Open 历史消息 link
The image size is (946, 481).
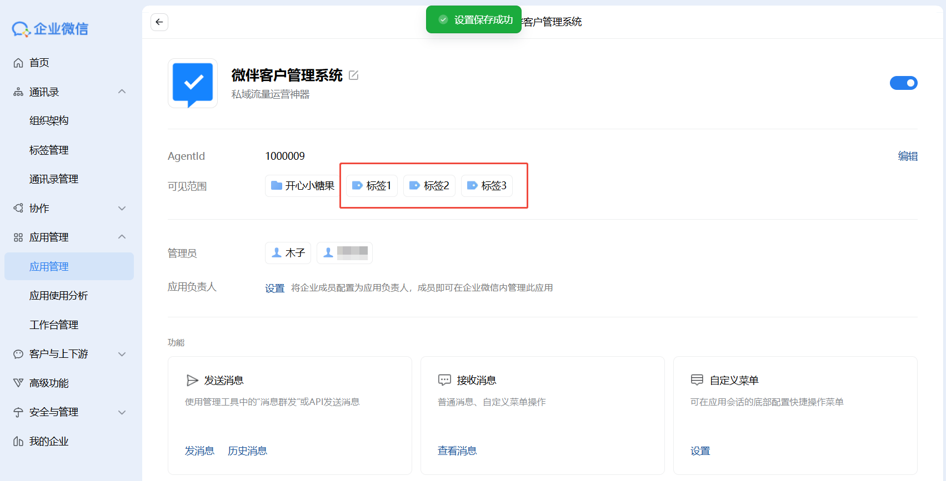point(247,451)
